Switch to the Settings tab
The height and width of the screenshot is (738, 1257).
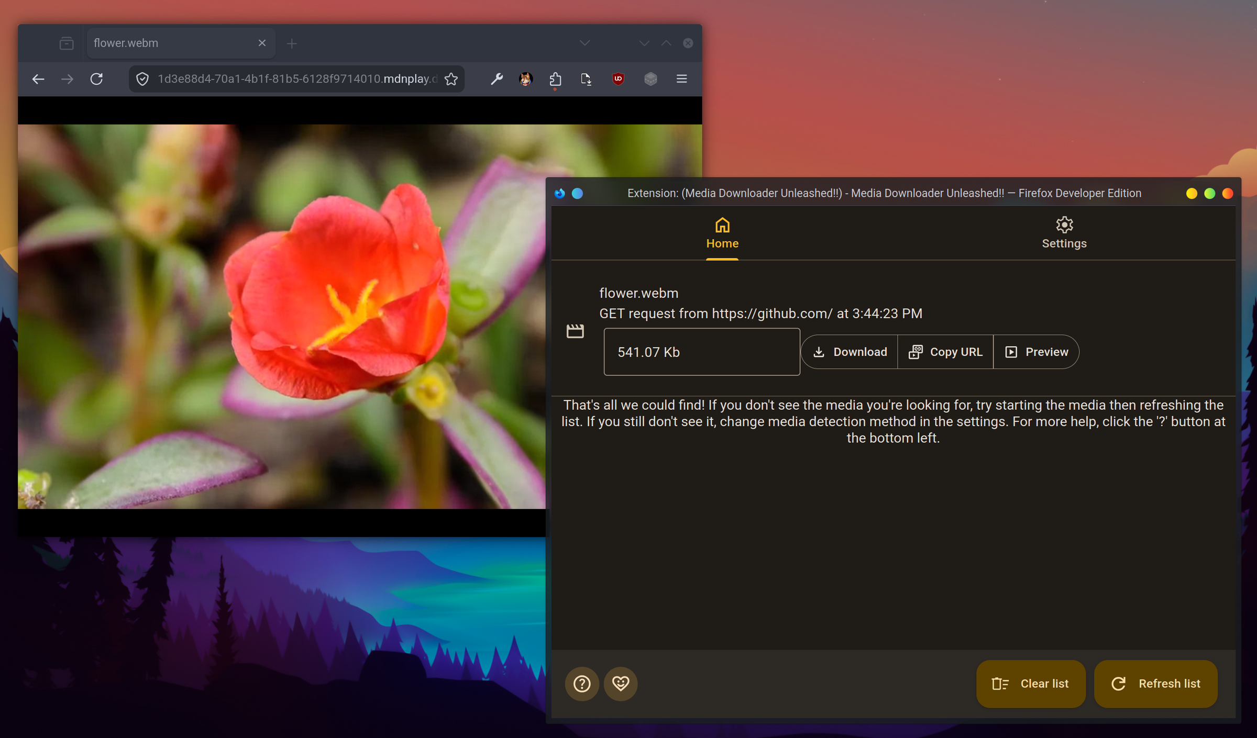pos(1064,233)
